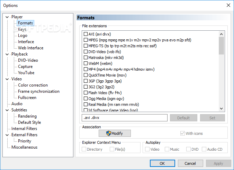Viewport: 234px width, 170px height.
Task: Check the 3G2 (3g2 3gp2) checkbox
Action: pos(85,87)
